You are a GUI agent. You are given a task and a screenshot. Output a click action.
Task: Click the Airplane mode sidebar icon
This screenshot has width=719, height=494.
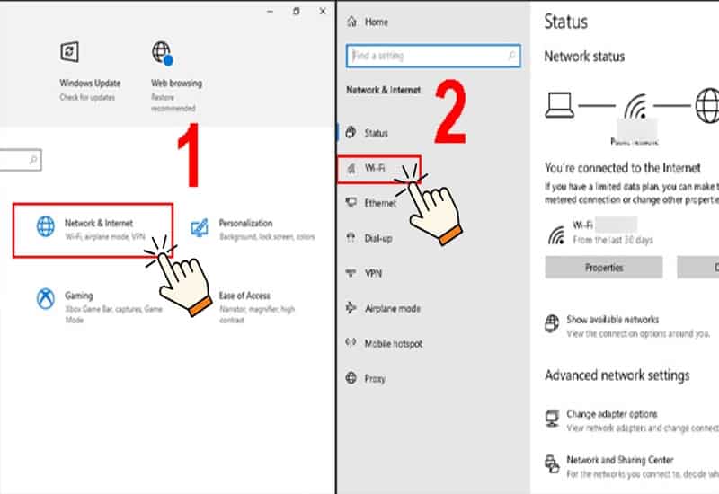click(351, 309)
